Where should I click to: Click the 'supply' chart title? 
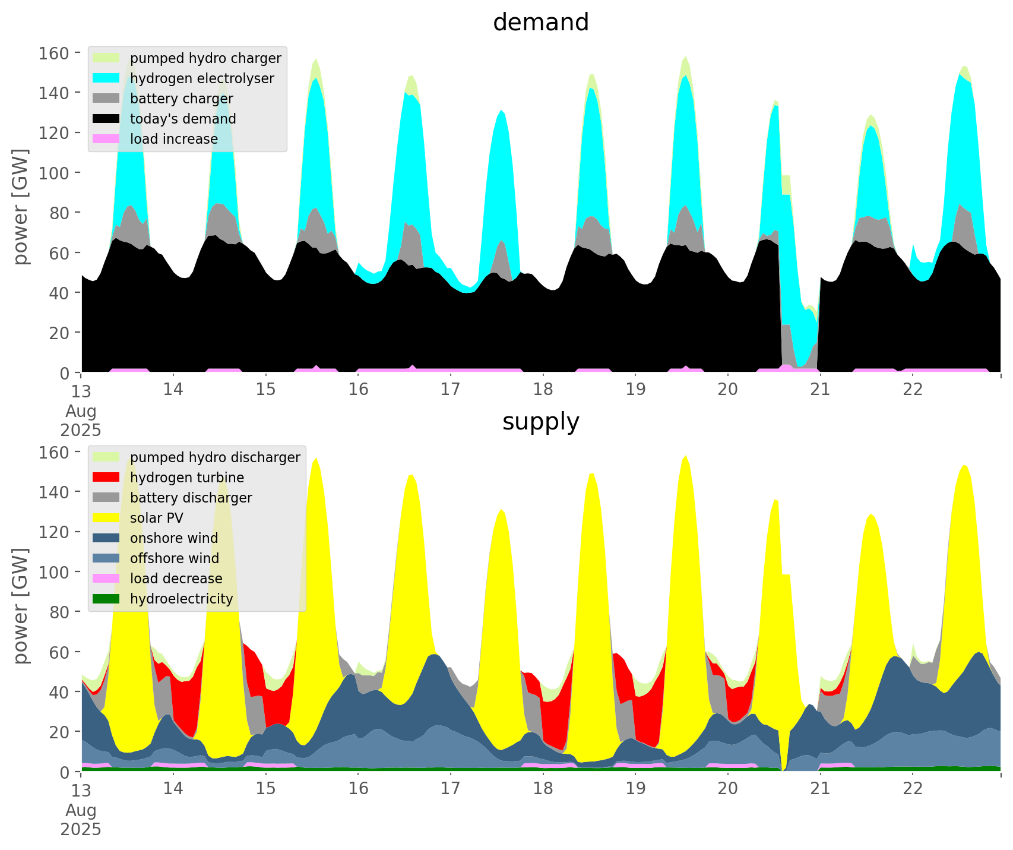click(x=540, y=422)
